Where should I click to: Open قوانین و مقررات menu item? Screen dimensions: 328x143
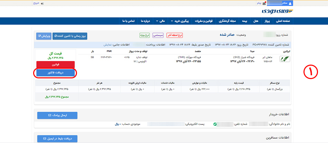point(204,21)
